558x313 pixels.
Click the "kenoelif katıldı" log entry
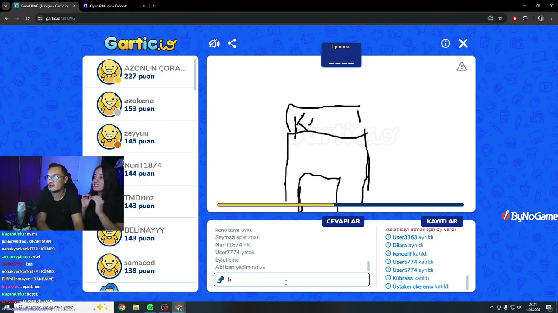pyautogui.click(x=406, y=254)
